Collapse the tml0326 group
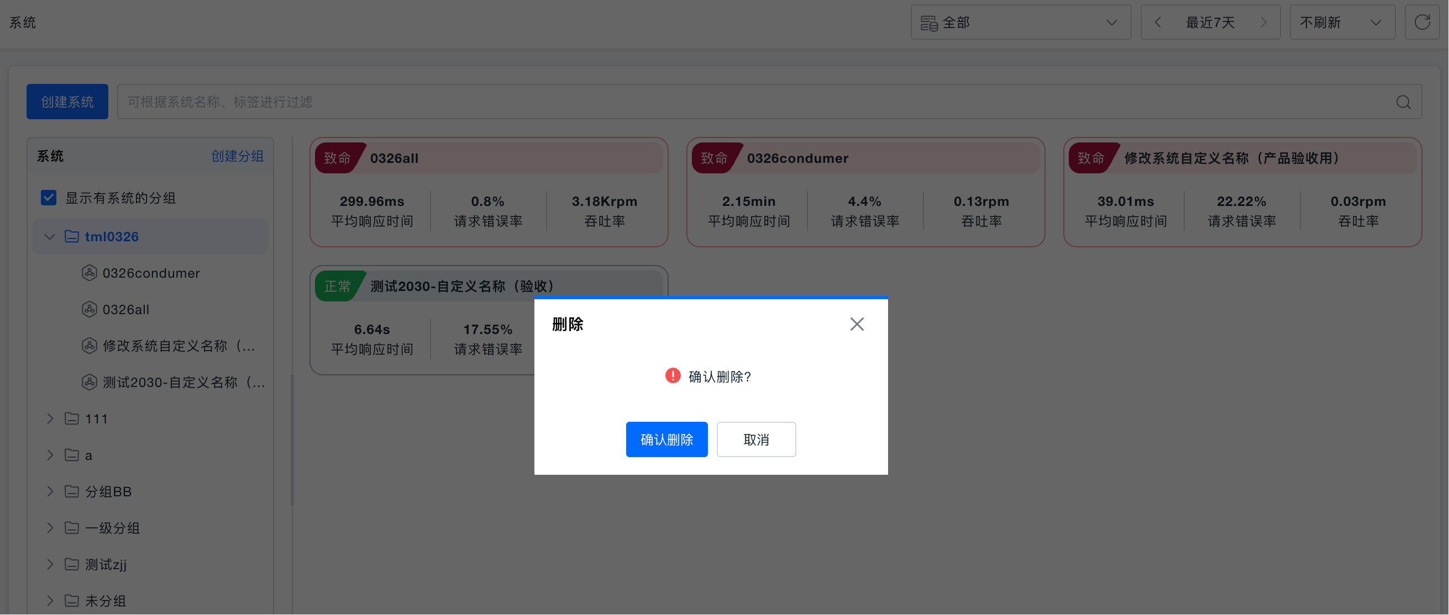Screen dimensions: 1449x615 (x=50, y=236)
